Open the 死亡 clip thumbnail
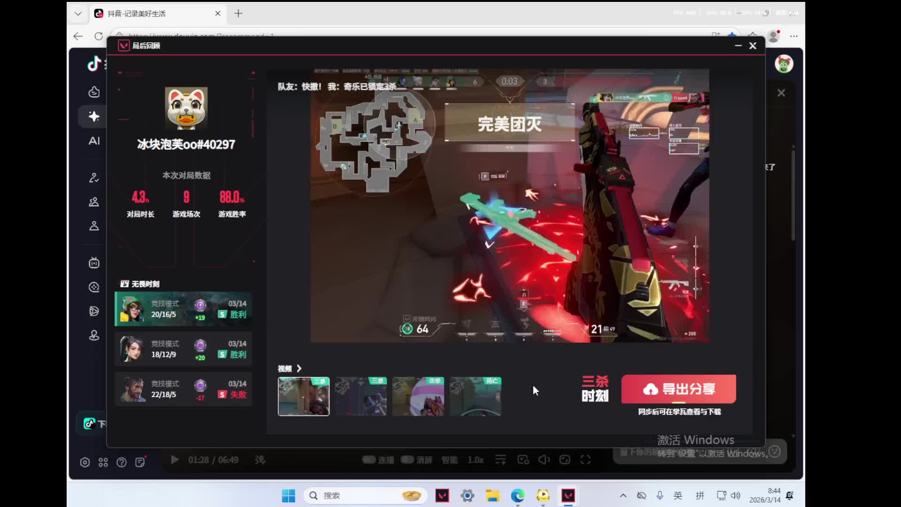This screenshot has height=507, width=901. (475, 396)
